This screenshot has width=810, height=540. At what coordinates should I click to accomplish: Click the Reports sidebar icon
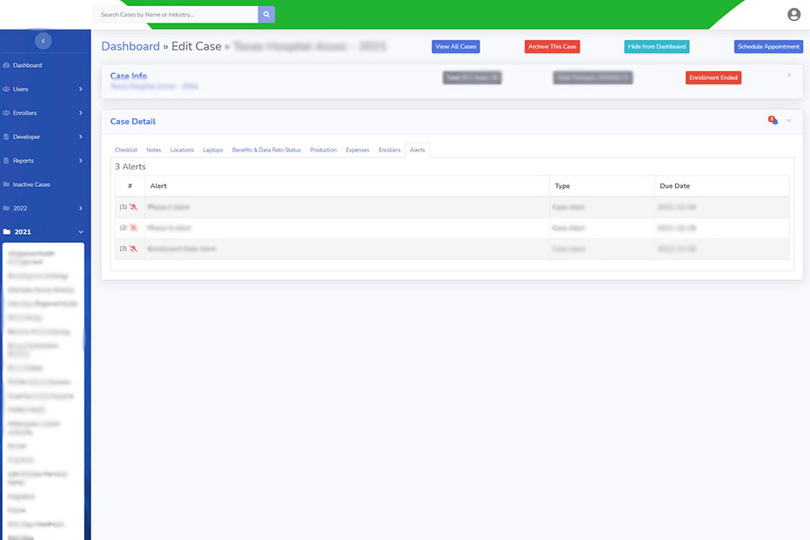(x=6, y=161)
